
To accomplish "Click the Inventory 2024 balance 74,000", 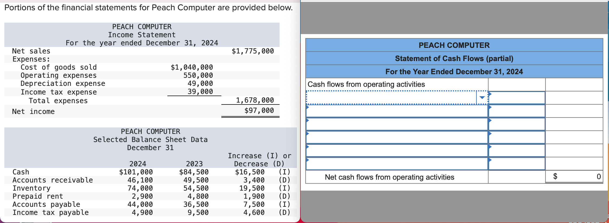I will coord(140,188).
